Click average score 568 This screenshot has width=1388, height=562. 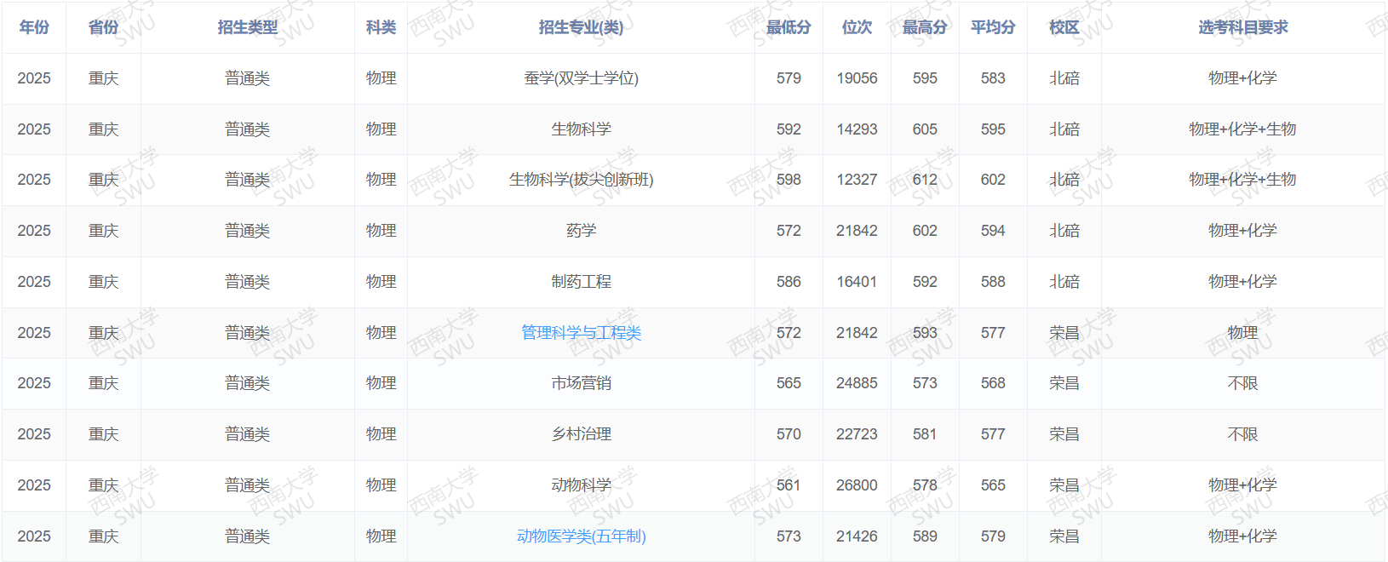(993, 383)
